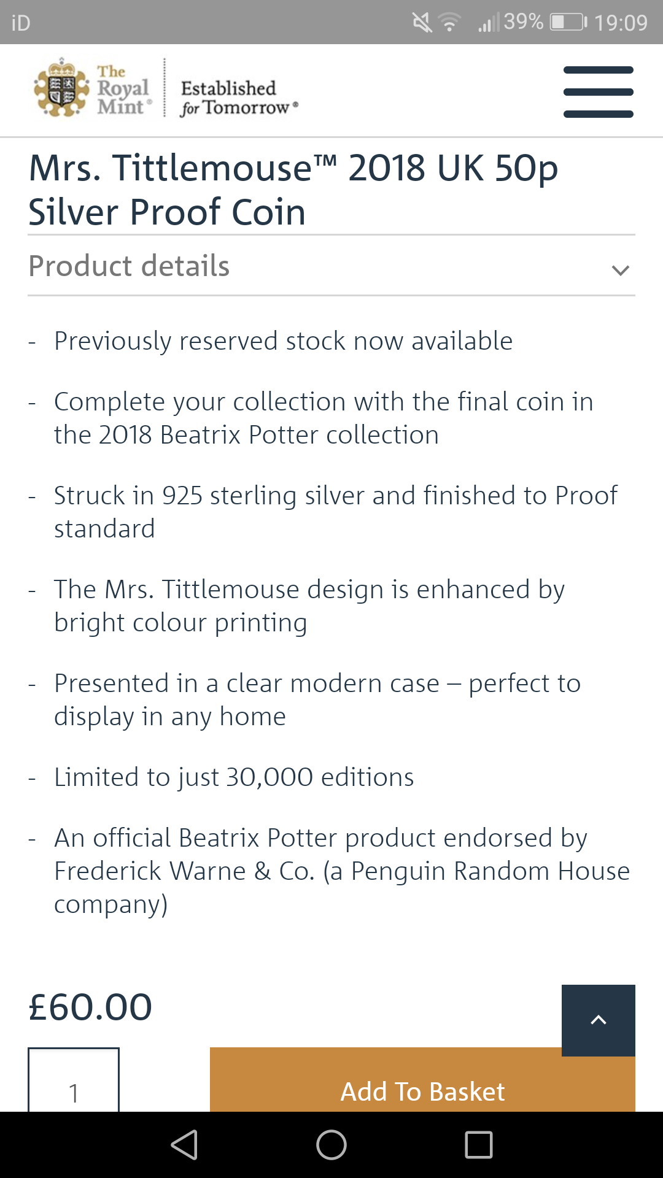
Task: Open the recent apps square button
Action: point(479,1145)
